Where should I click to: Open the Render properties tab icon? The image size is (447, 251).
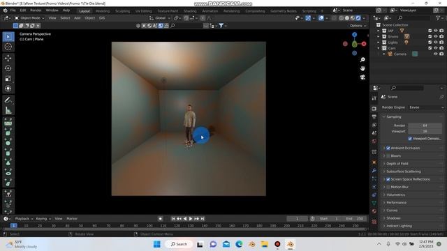pos(374,109)
